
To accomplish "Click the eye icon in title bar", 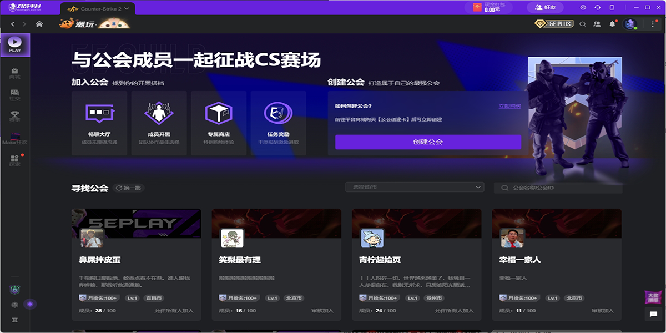I will point(583,7).
